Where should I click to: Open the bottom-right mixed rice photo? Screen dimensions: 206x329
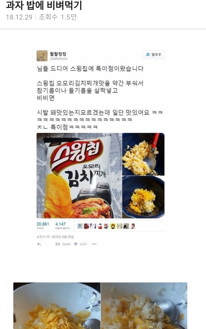[144, 306]
